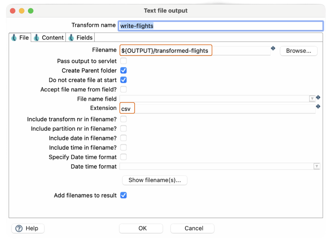Switch to the Content tab
The image size is (334, 243).
click(x=49, y=37)
